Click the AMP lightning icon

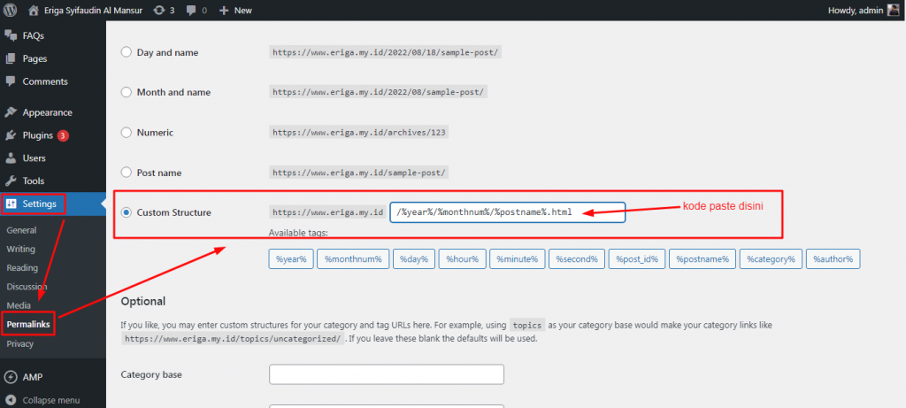point(11,377)
